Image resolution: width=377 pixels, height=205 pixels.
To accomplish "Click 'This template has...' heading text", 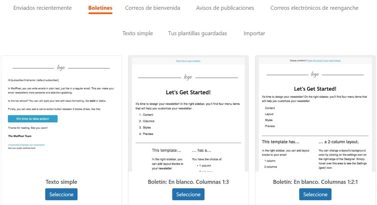I will point(281,142).
